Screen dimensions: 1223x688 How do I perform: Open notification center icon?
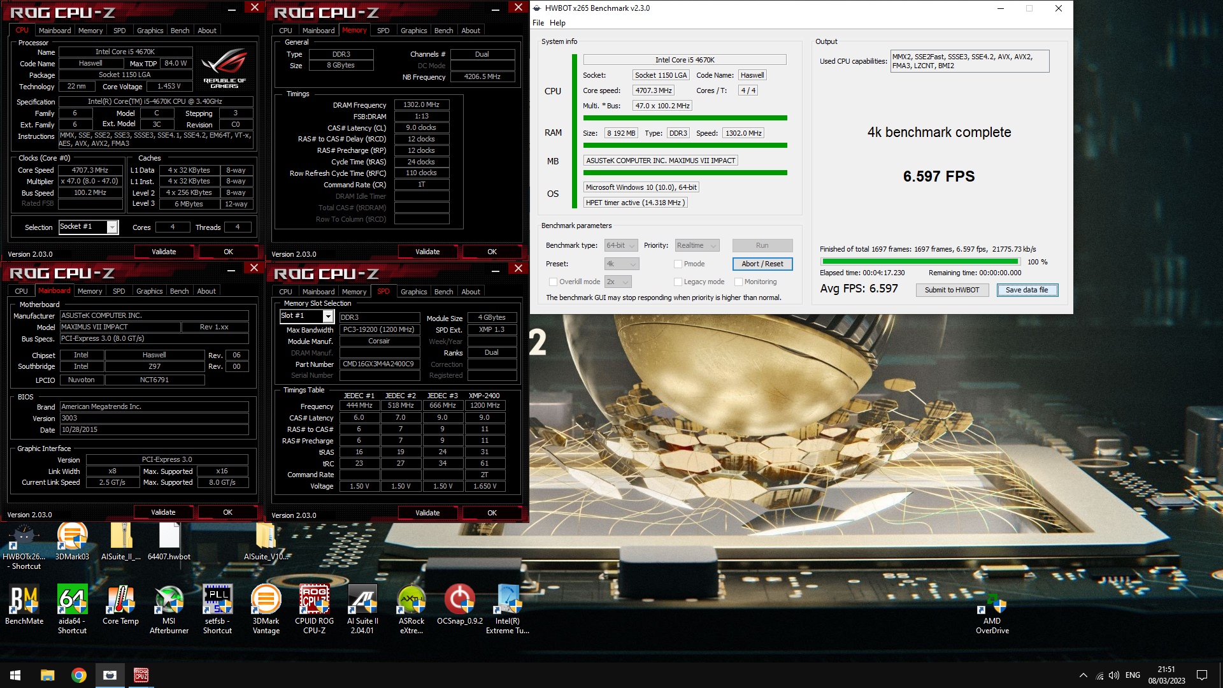click(1202, 675)
